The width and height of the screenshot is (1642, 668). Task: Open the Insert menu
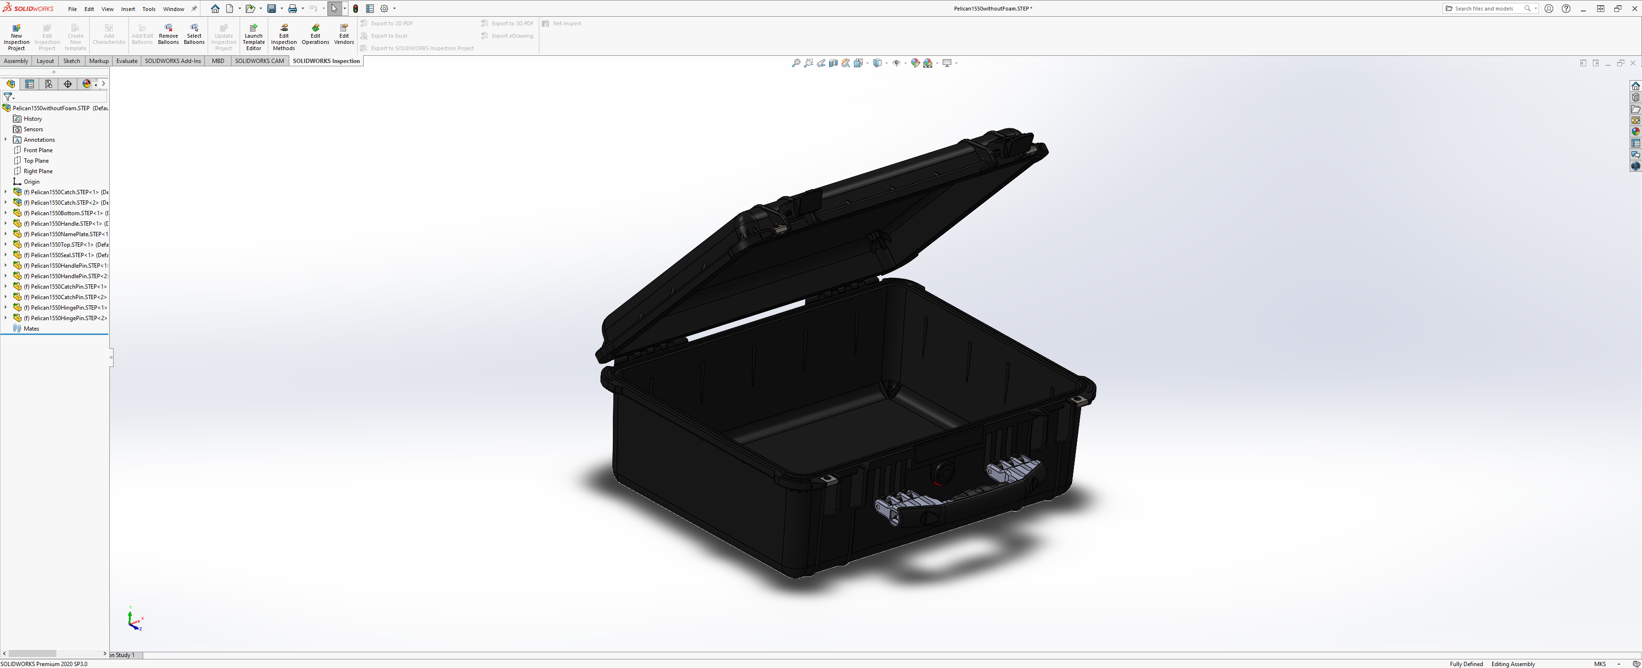128,9
